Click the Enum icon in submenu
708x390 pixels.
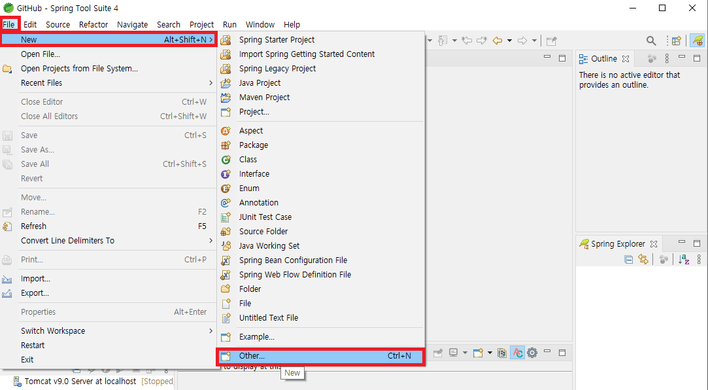[x=226, y=188]
